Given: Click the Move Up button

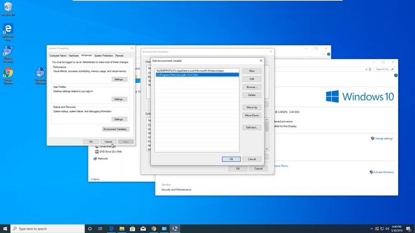Looking at the screenshot, I should 252,107.
